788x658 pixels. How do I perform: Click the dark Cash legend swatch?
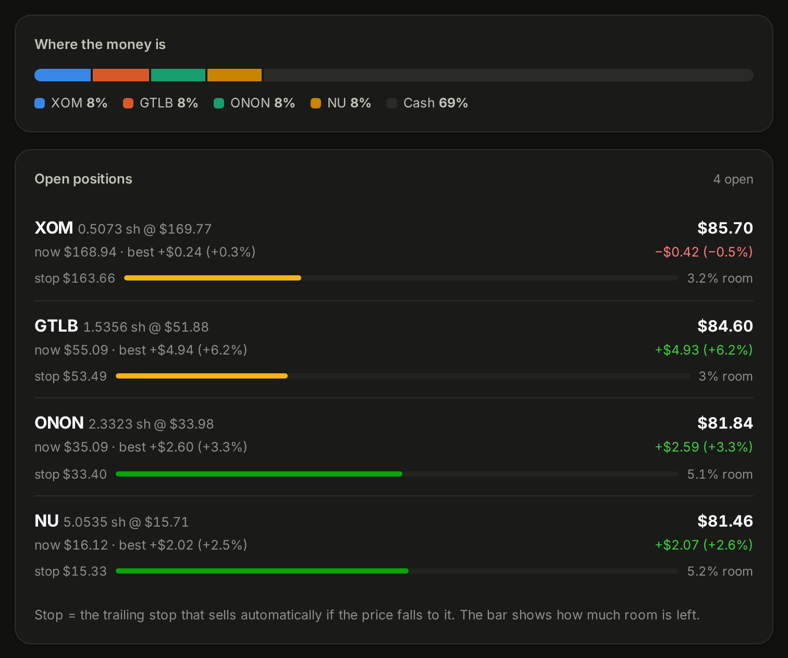coord(392,103)
